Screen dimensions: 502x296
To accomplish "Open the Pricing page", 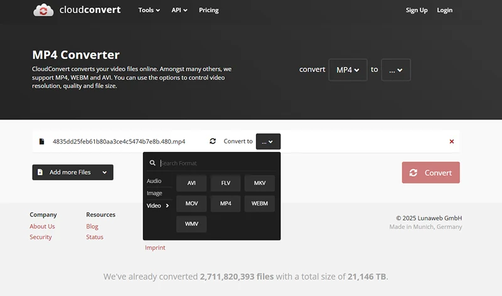I will 209,10.
